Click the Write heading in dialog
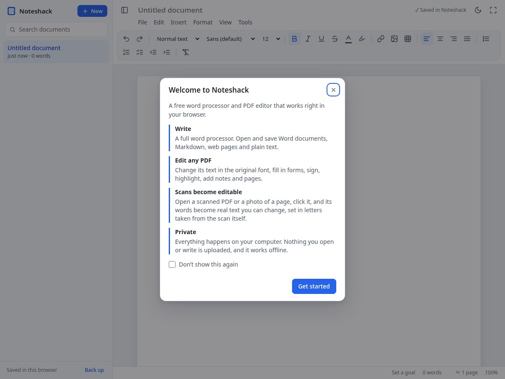Screen dimensions: 505x379 (x=183, y=129)
